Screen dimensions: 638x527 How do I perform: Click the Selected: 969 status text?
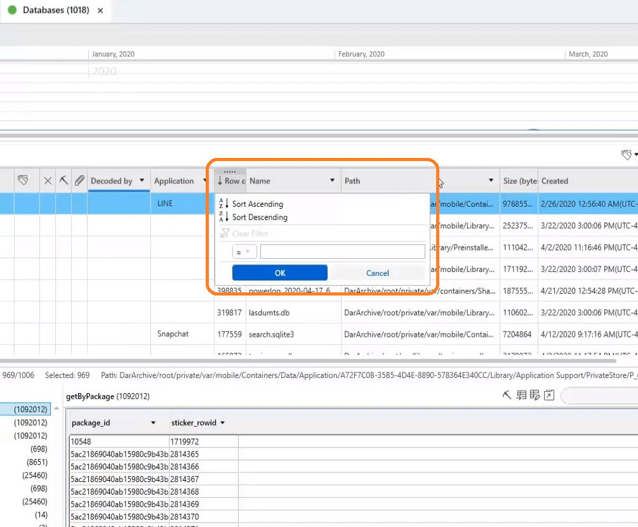click(67, 375)
